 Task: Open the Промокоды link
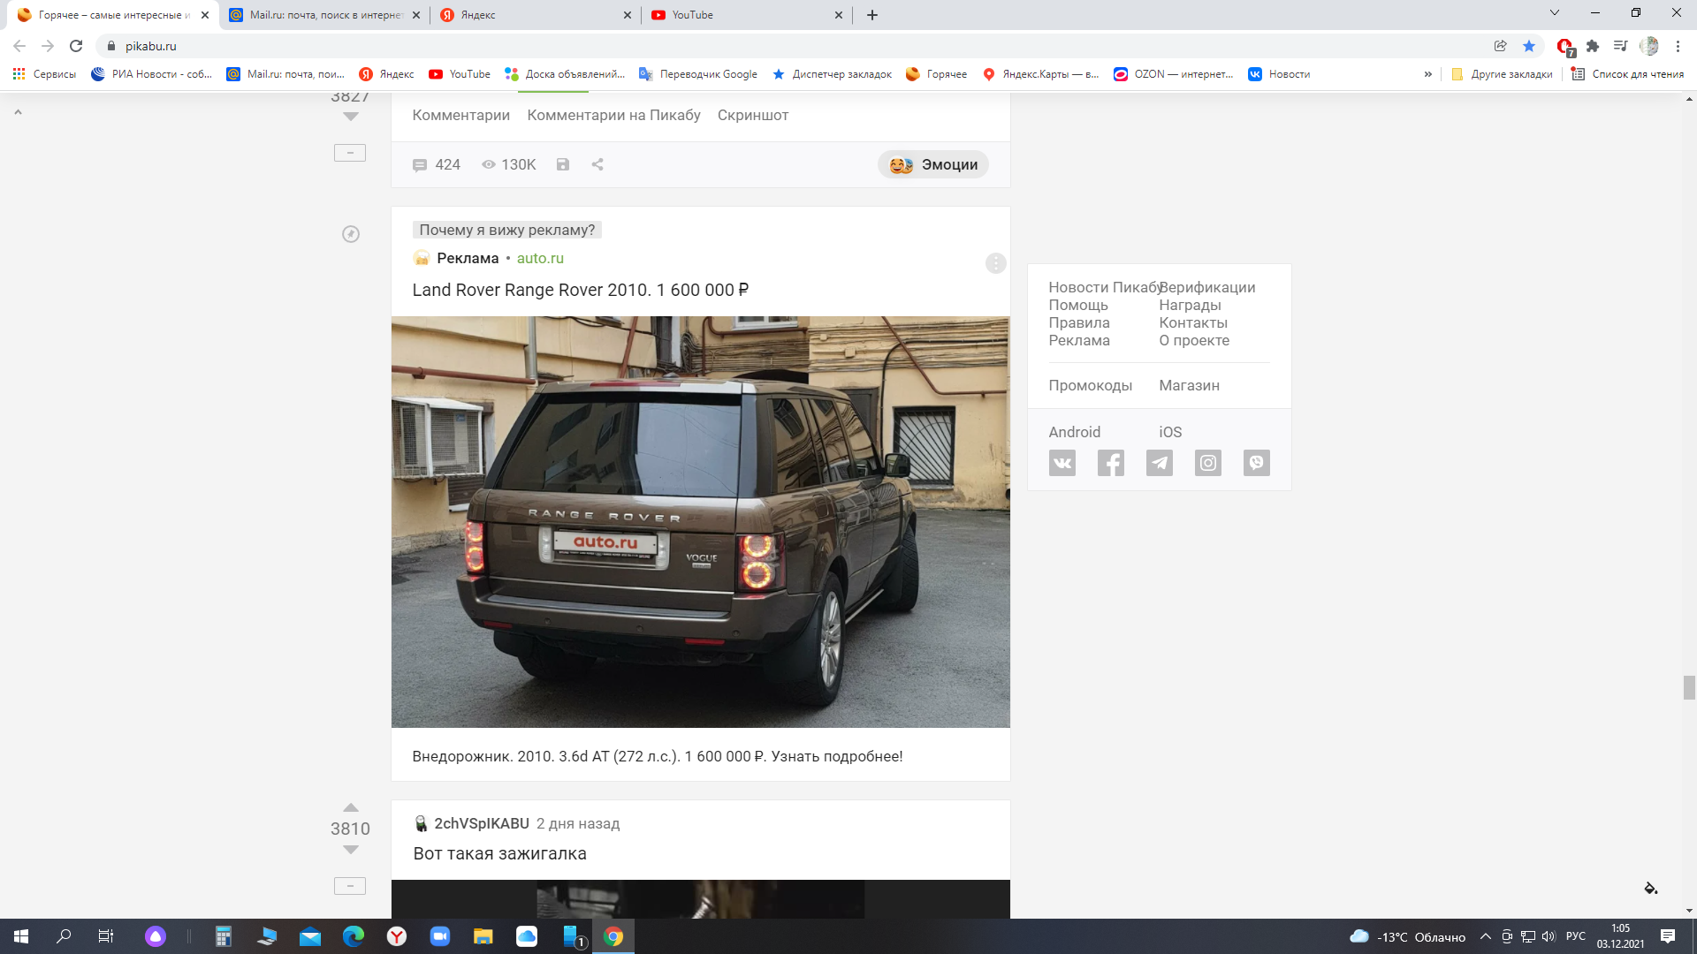click(x=1091, y=385)
